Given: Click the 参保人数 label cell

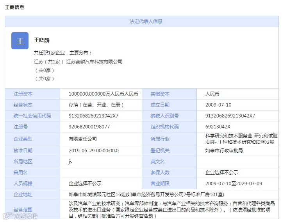Looking at the screenshot, I should pos(169,173).
